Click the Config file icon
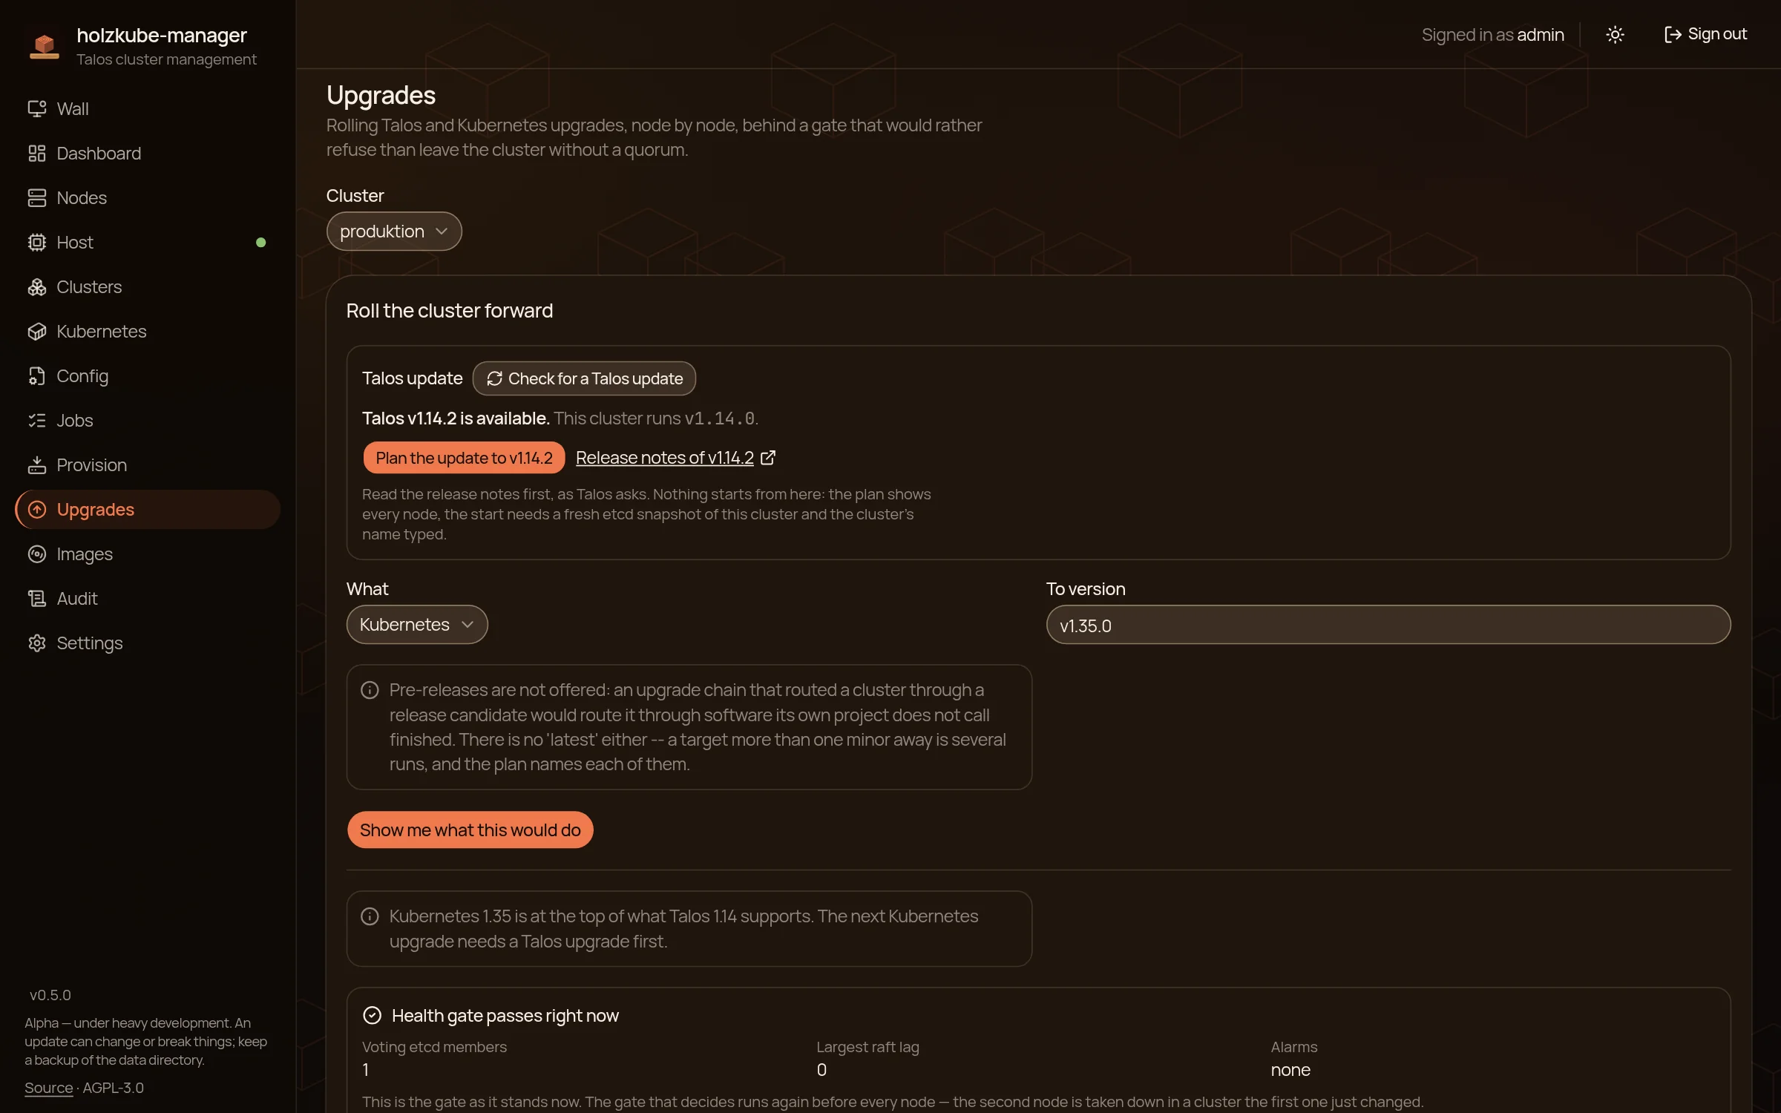This screenshot has height=1113, width=1781. coord(37,376)
